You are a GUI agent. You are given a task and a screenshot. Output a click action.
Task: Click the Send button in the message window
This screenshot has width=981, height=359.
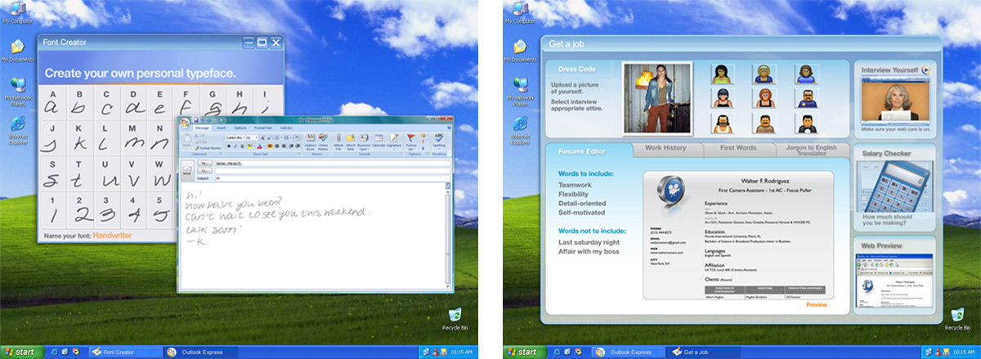click(186, 170)
